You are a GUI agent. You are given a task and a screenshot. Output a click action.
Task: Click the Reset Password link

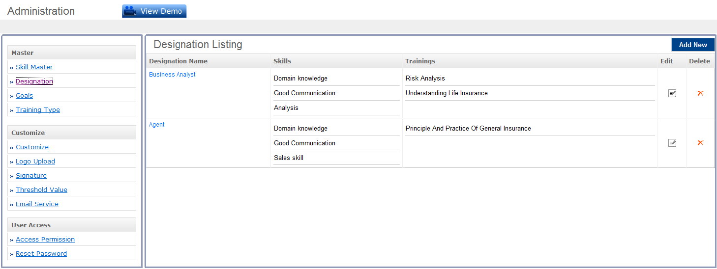(41, 254)
